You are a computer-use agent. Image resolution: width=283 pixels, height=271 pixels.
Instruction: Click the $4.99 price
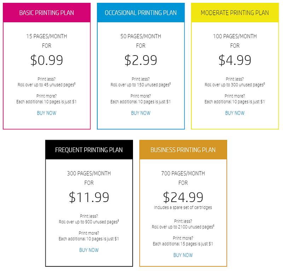[235, 60]
